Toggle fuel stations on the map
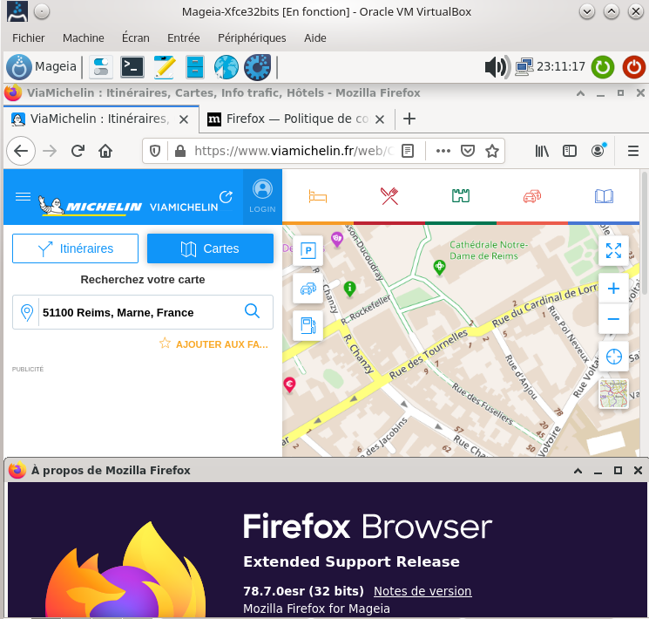649x619 pixels. [x=308, y=326]
